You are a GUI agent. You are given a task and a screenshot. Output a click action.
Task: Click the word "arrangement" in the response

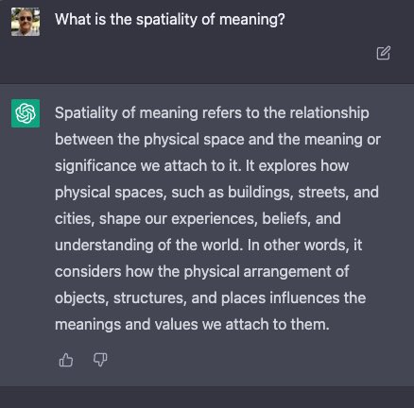[x=287, y=272]
